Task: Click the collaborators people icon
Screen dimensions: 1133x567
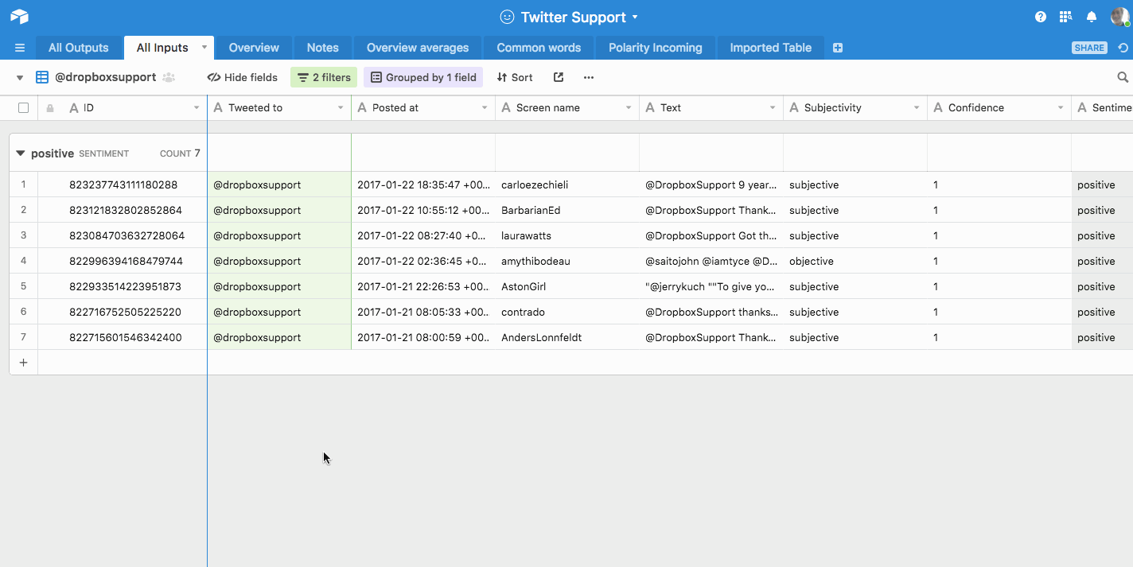Action: [x=169, y=77]
